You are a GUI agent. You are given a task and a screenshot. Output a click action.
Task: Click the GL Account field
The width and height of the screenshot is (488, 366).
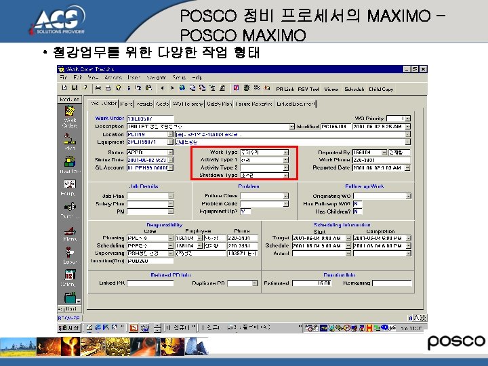148,168
